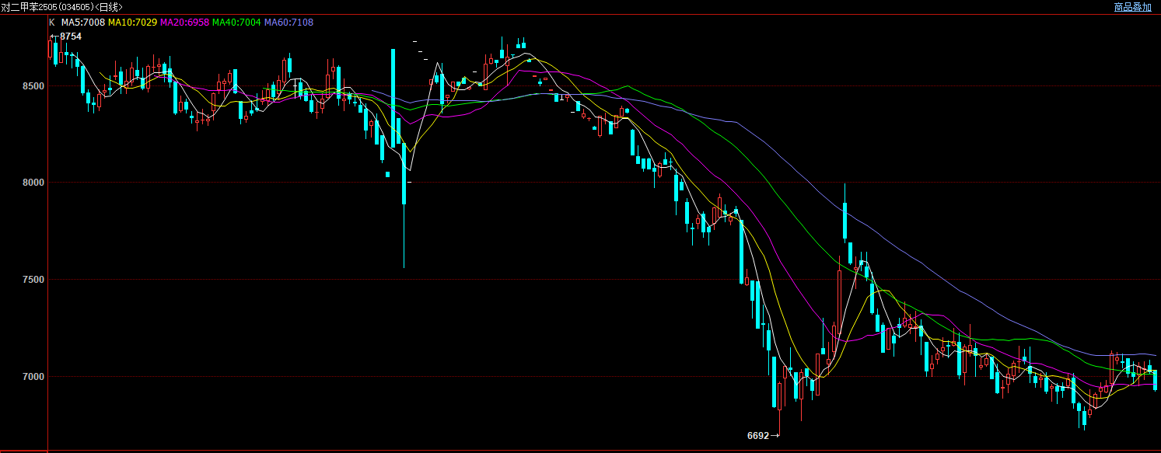This screenshot has height=453, width=1161.
Task: Select the MA60:7108 indicator label
Action: tap(289, 23)
